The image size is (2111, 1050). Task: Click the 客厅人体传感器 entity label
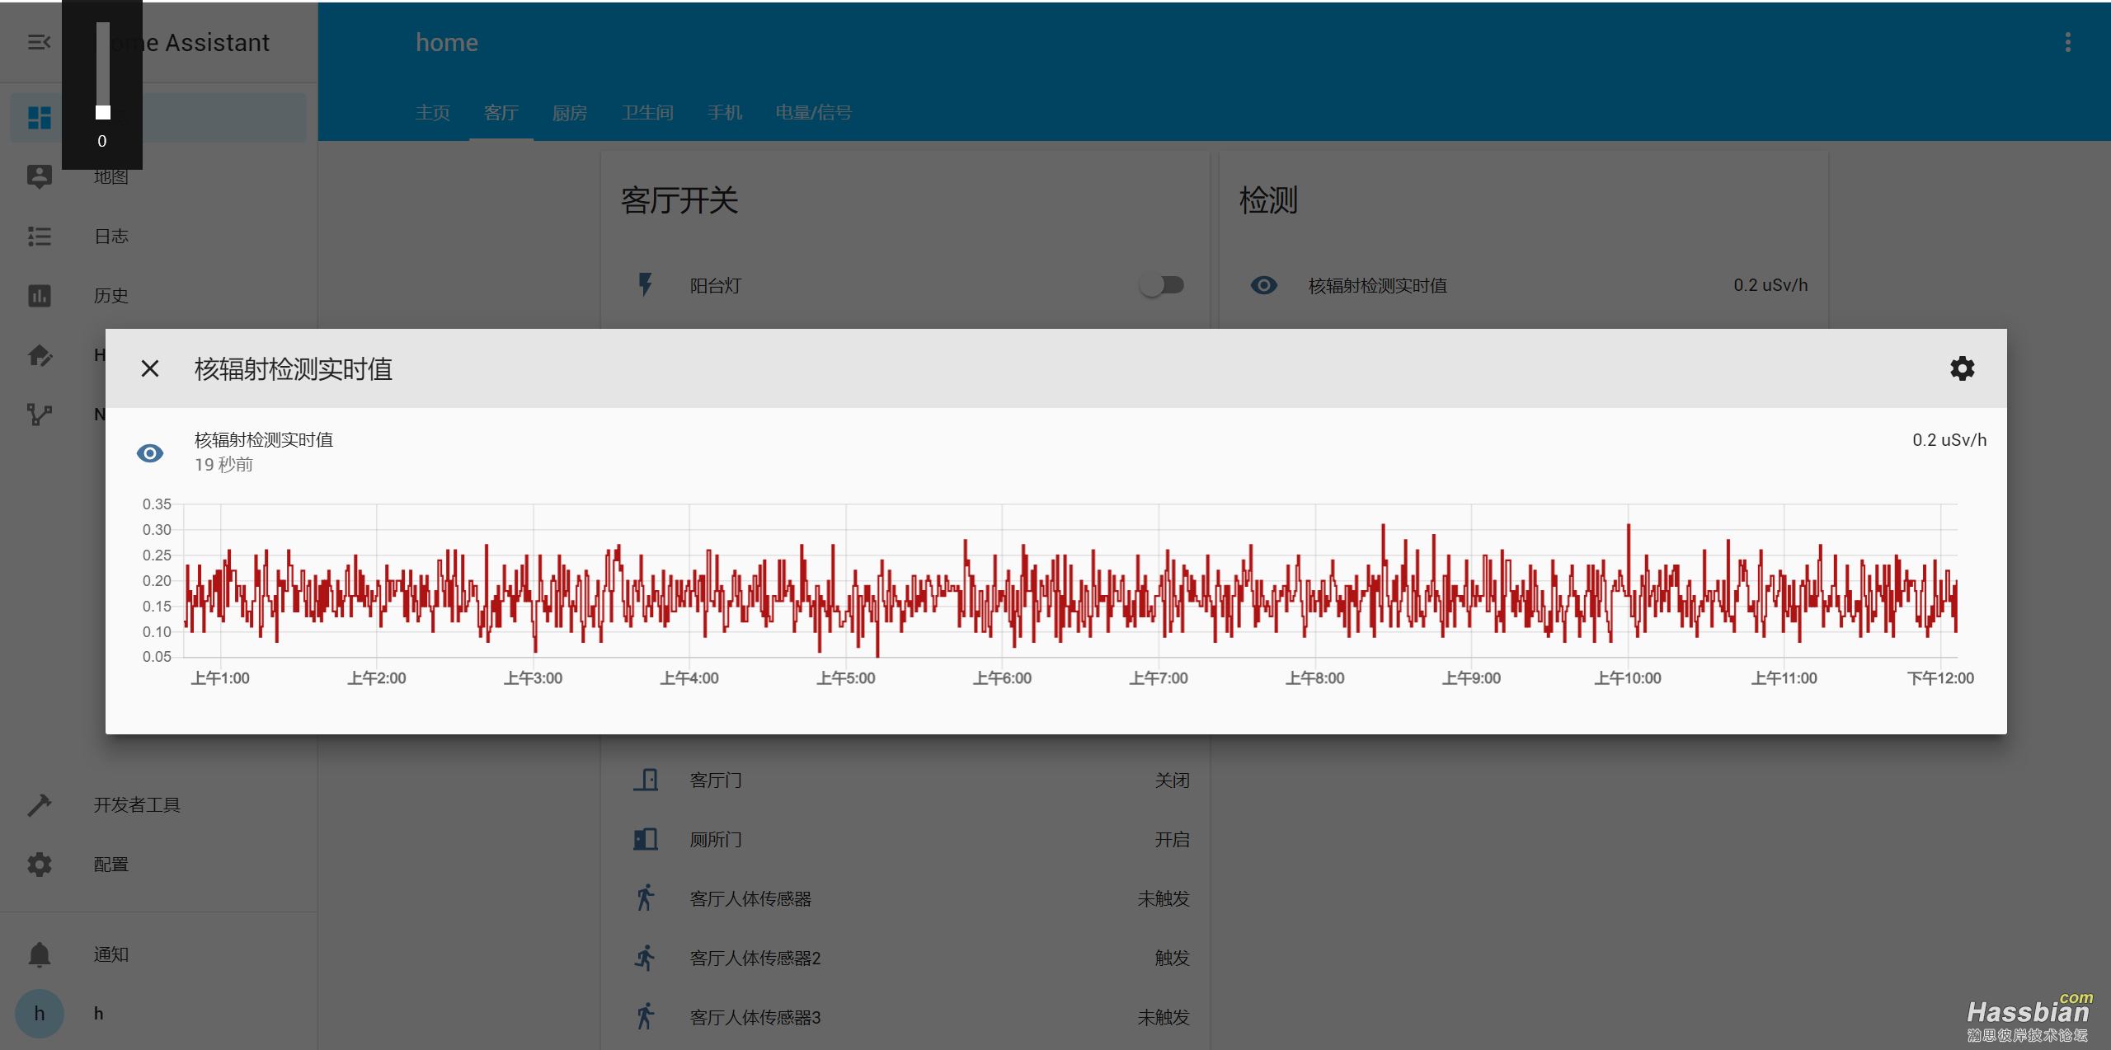[x=750, y=899]
